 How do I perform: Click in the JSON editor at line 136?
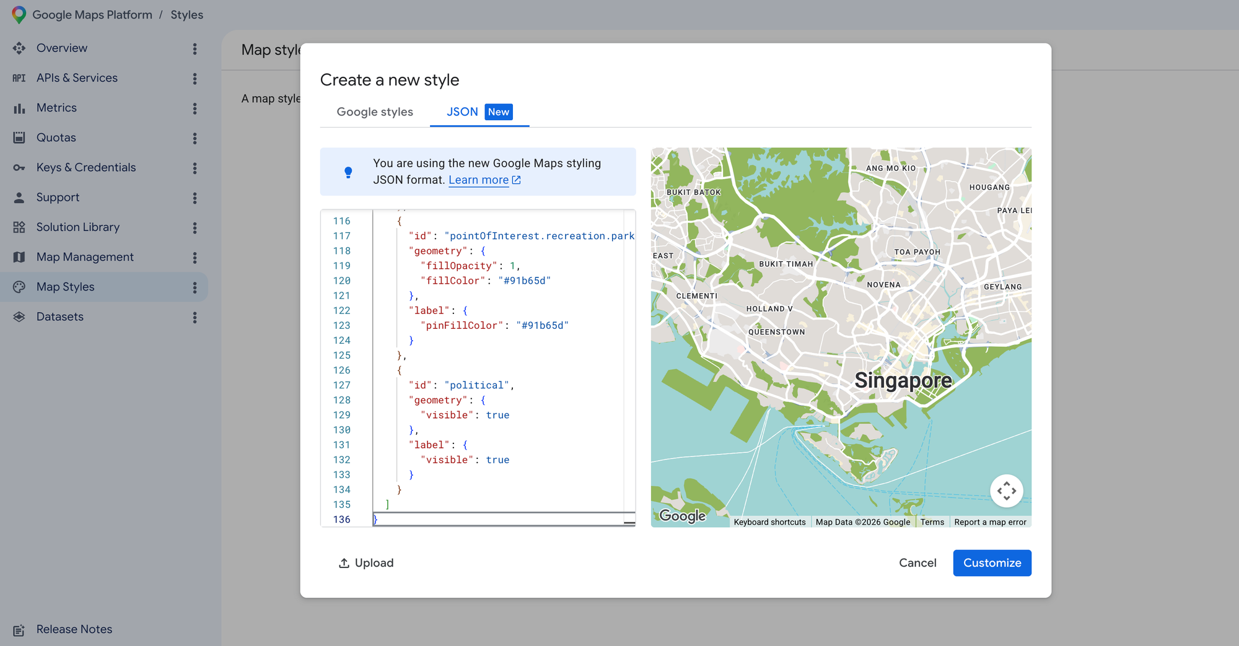click(504, 520)
